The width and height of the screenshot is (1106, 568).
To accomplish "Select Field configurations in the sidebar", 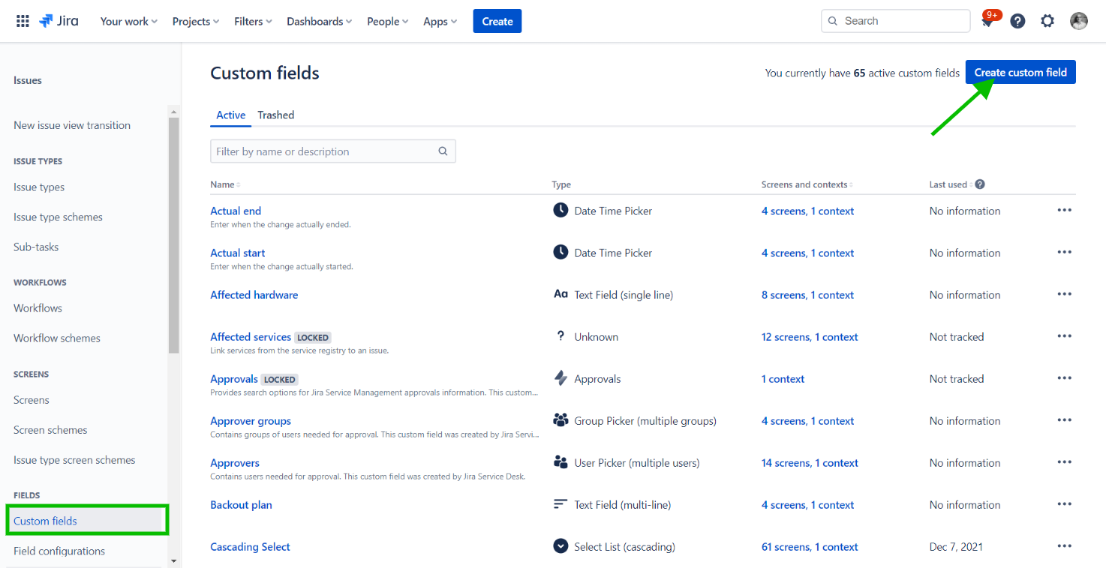I will (x=59, y=551).
